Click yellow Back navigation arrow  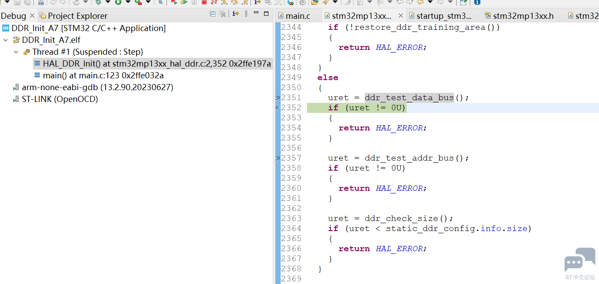[x=420, y=2]
